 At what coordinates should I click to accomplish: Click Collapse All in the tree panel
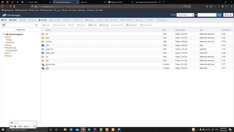(20, 30)
